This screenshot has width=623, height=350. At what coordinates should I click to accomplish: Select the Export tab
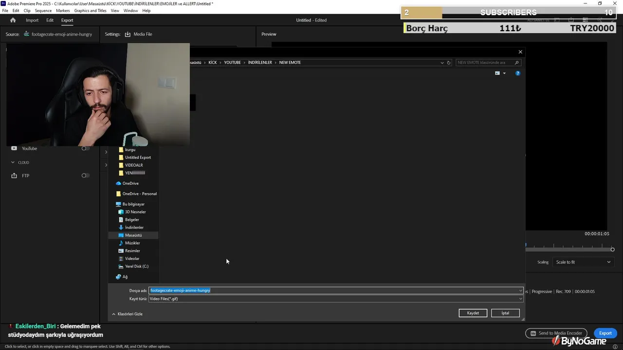(67, 20)
